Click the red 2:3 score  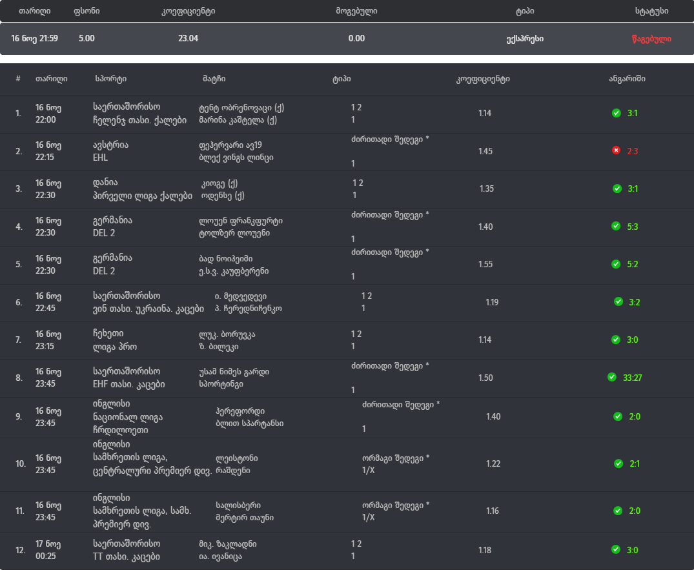tap(633, 150)
